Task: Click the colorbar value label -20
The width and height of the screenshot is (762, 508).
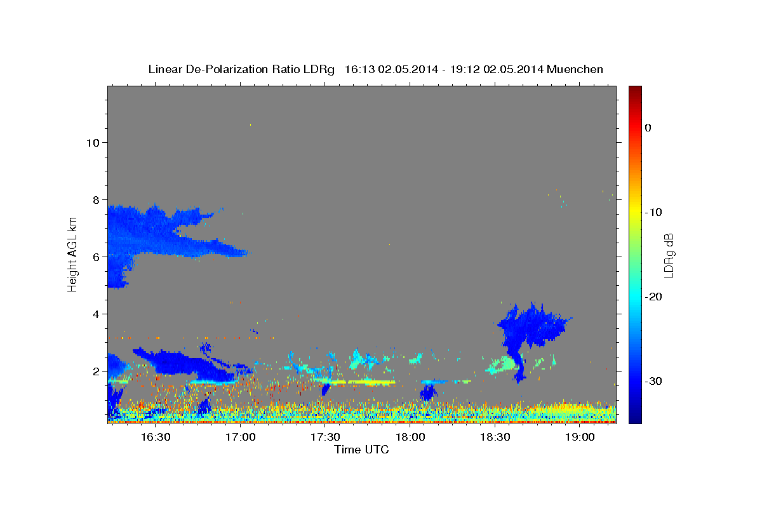Action: (654, 297)
